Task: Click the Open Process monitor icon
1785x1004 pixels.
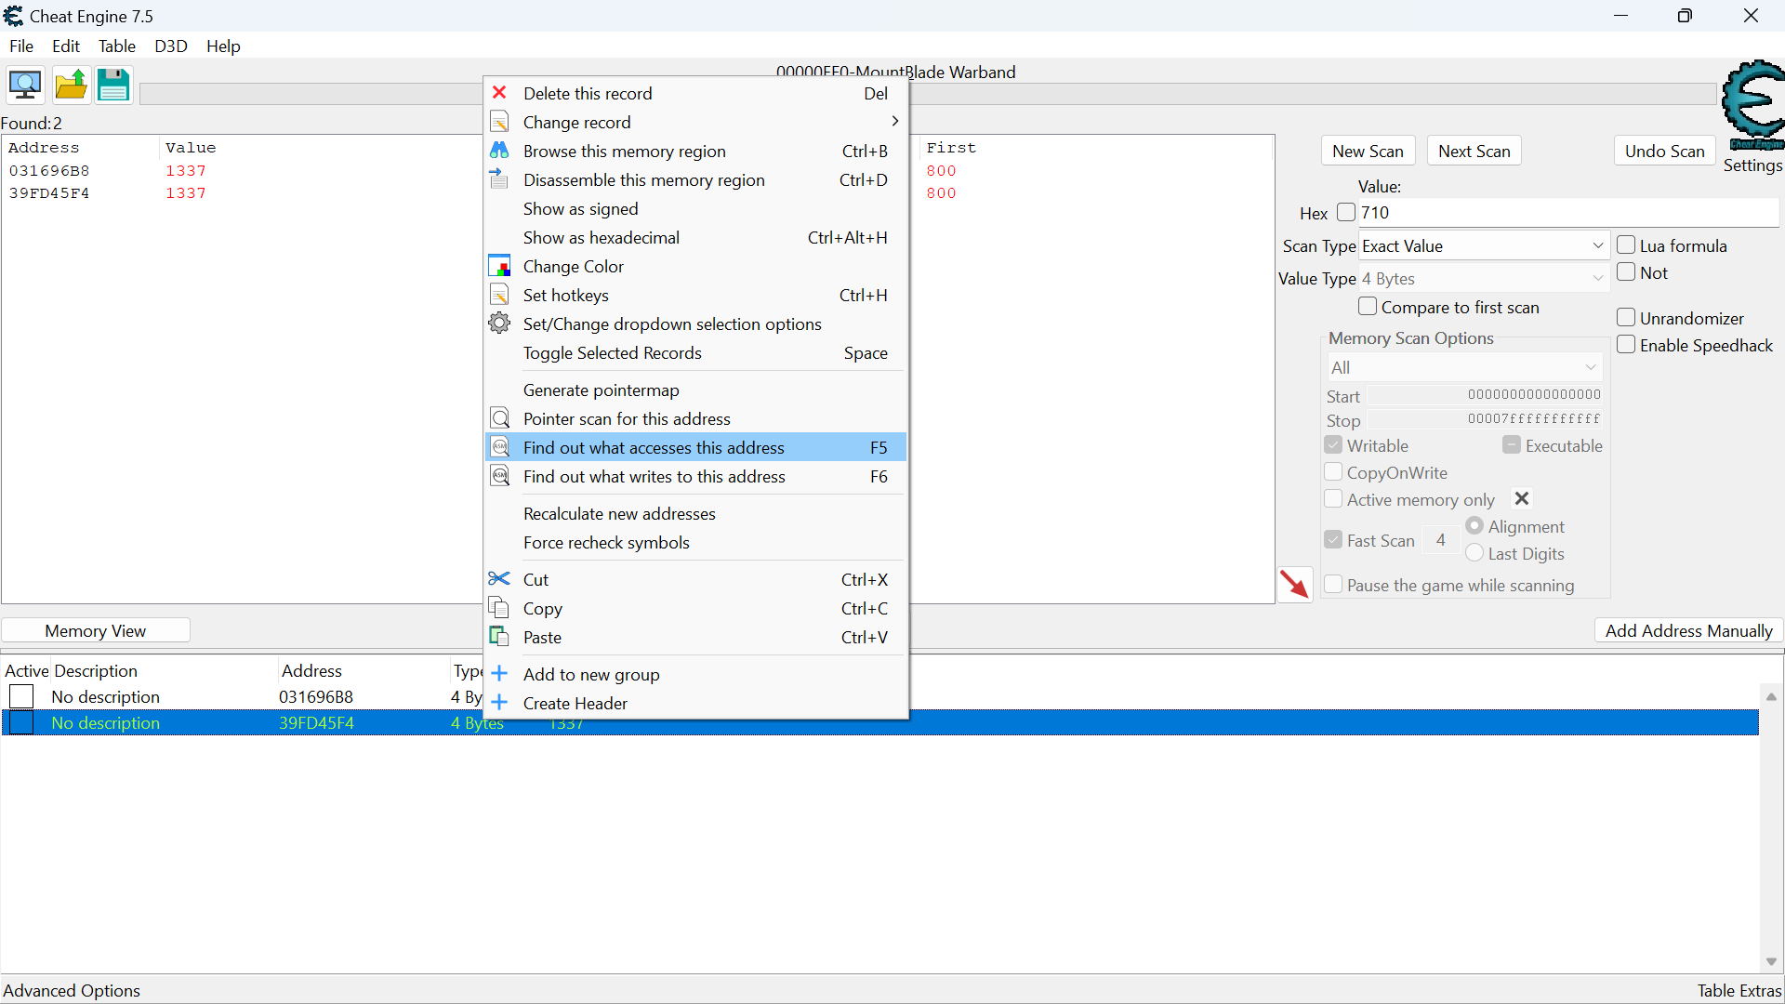Action: point(25,86)
